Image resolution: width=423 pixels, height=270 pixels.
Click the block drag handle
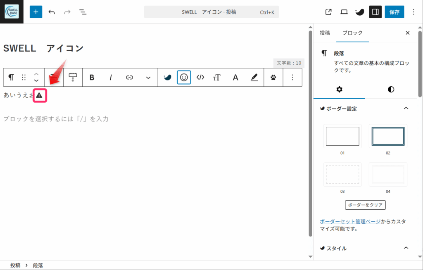[24, 78]
